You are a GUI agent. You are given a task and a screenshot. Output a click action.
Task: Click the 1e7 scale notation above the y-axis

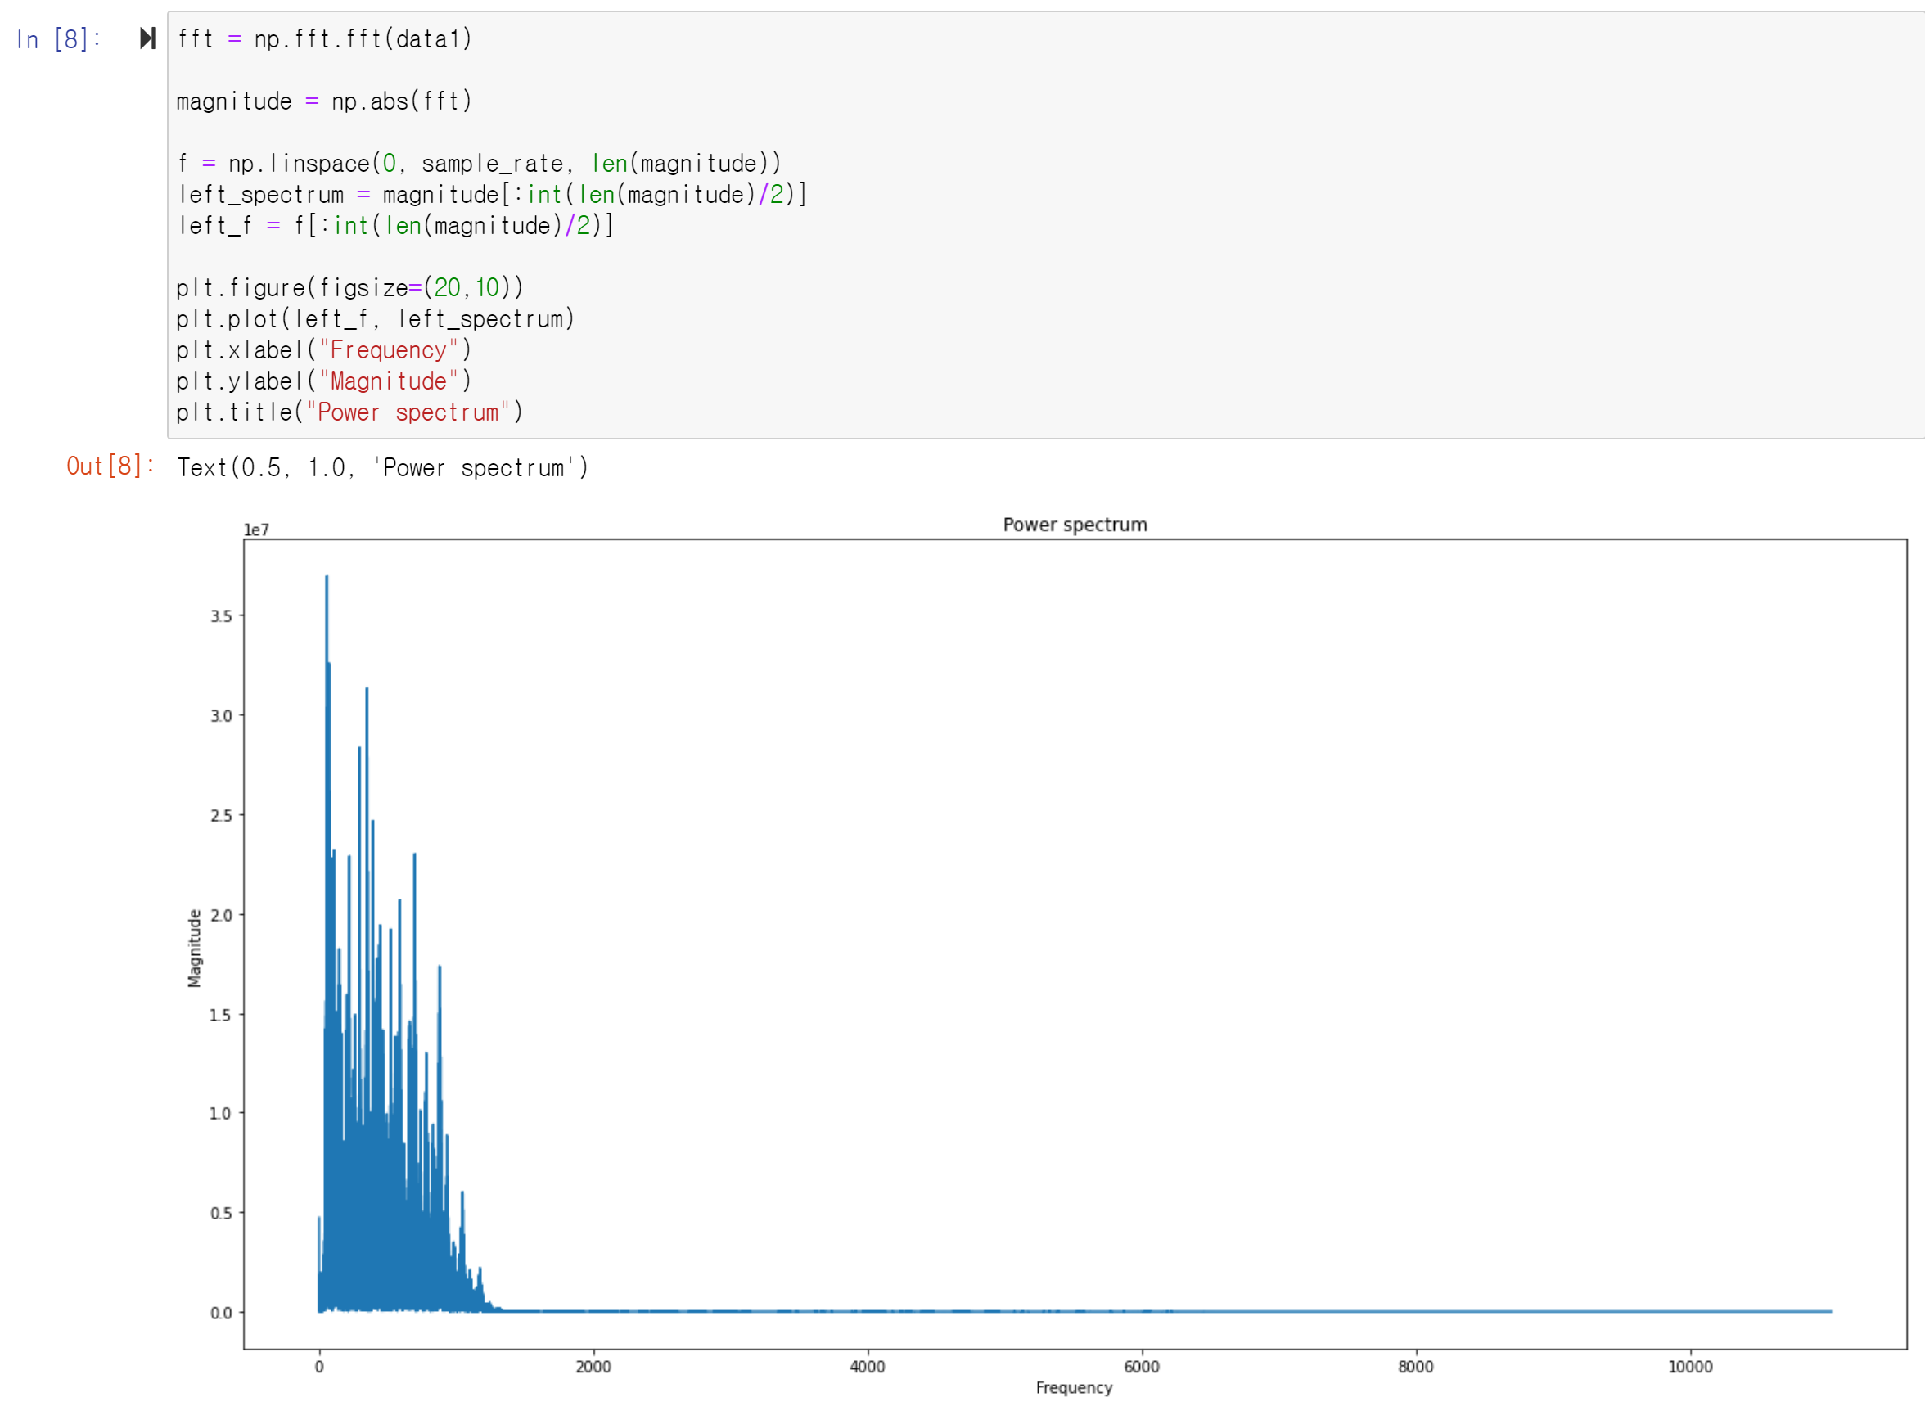(256, 530)
